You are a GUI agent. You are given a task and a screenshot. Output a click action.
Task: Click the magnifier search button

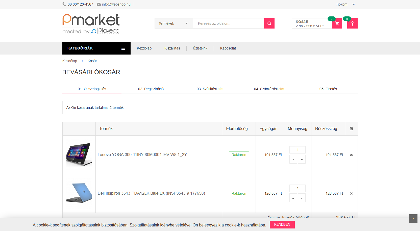click(x=269, y=23)
